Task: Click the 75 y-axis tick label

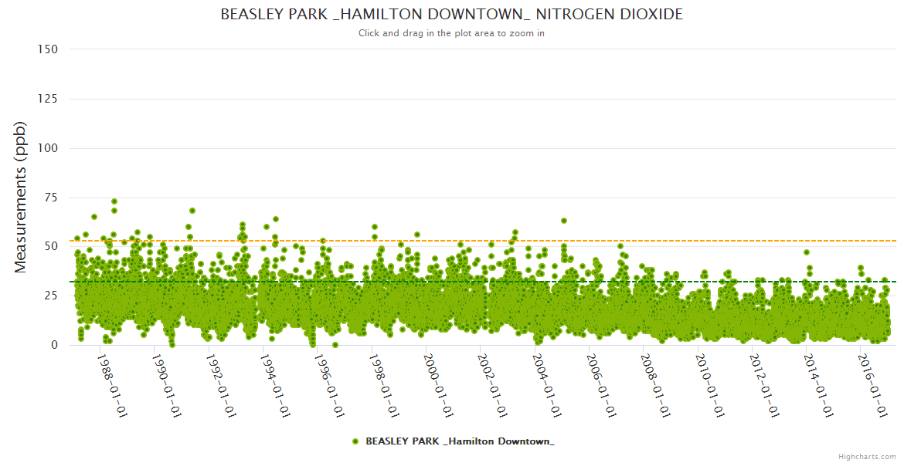Action: coord(51,198)
